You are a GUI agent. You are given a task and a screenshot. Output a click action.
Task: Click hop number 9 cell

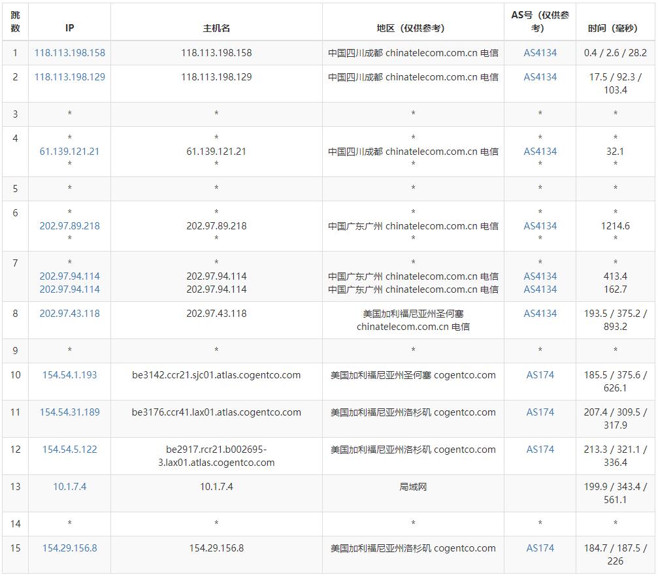point(16,351)
